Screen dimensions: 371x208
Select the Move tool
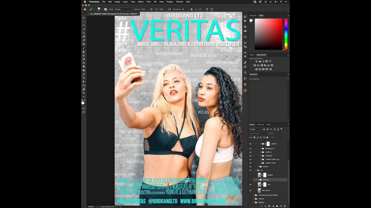click(84, 18)
